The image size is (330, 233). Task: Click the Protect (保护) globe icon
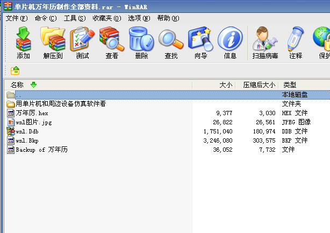pos(321,39)
